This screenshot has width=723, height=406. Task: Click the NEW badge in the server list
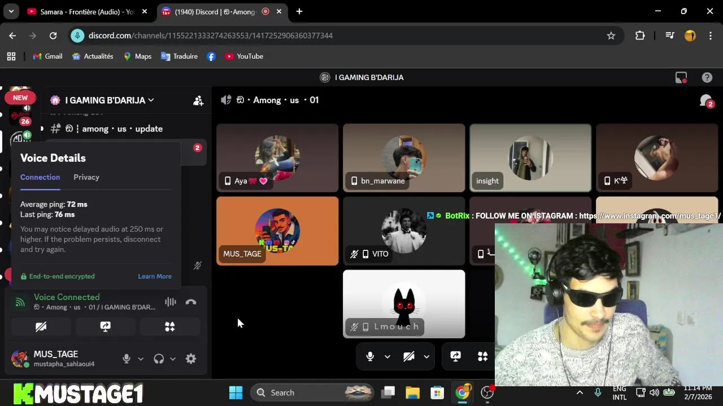20,98
